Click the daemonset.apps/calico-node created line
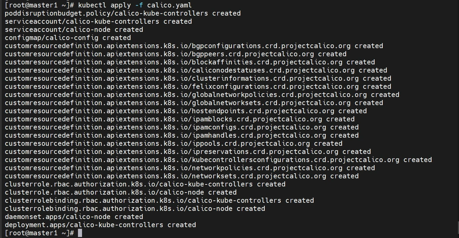The width and height of the screenshot is (459, 238). pyautogui.click(x=74, y=217)
